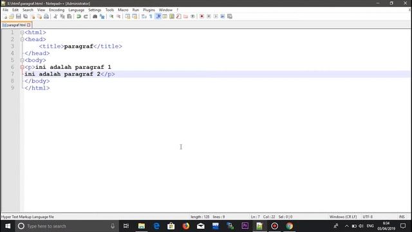
Task: Open the User Defined Language dialog icon
Action: (165, 16)
